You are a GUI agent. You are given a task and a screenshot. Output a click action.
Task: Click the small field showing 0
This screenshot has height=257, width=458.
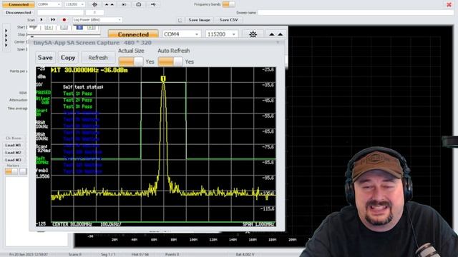[94, 13]
